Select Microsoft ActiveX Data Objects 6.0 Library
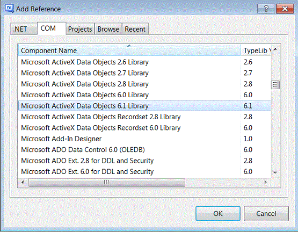This screenshot has height=232, width=298. pos(144,95)
